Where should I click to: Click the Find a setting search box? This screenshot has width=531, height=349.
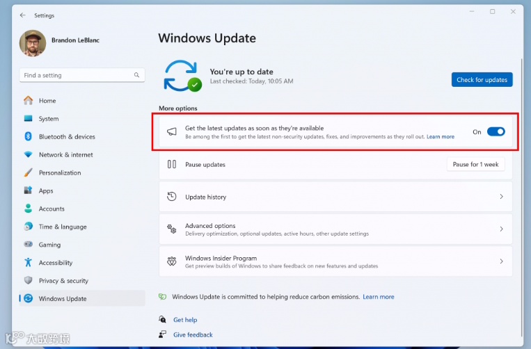82,75
